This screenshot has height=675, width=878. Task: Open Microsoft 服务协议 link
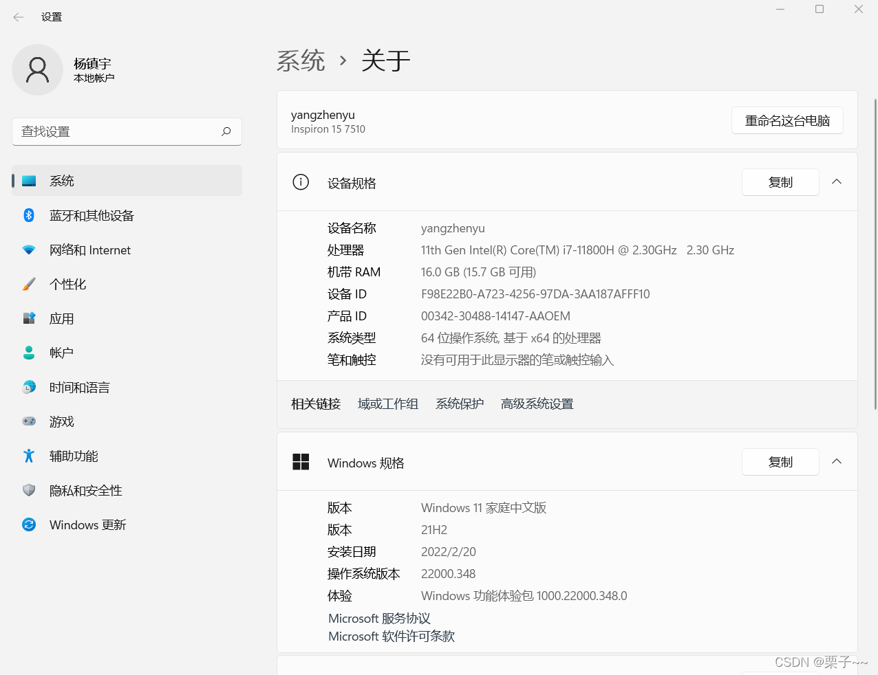pyautogui.click(x=379, y=619)
